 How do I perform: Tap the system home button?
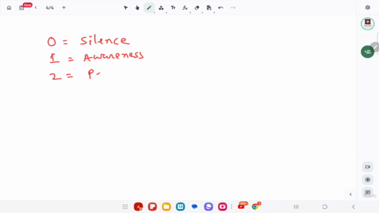pyautogui.click(x=325, y=206)
